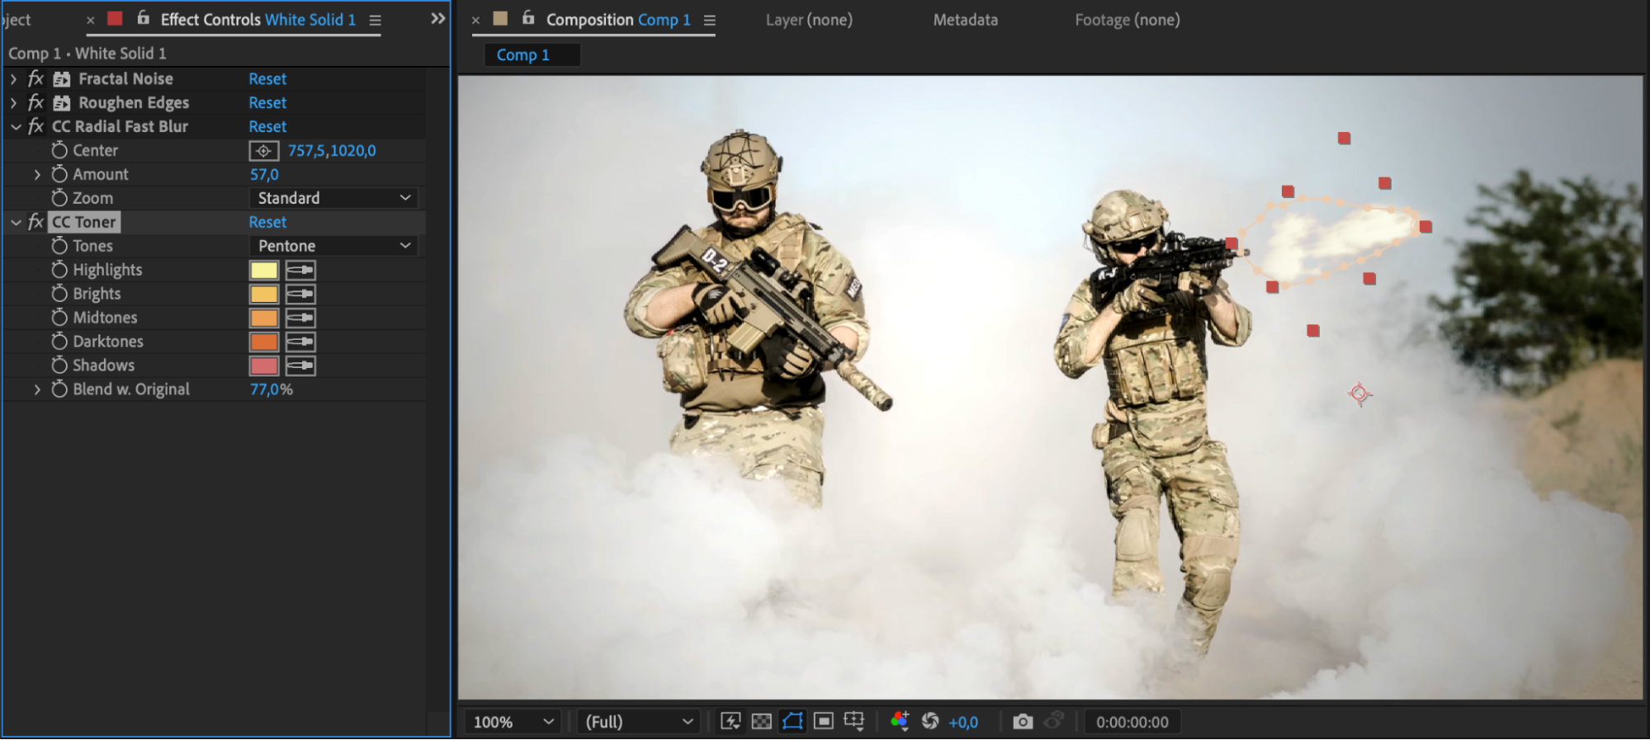Toggle CC Radial Fast Blur fx switch
Screen dimensions: 1650x740
click(x=35, y=126)
